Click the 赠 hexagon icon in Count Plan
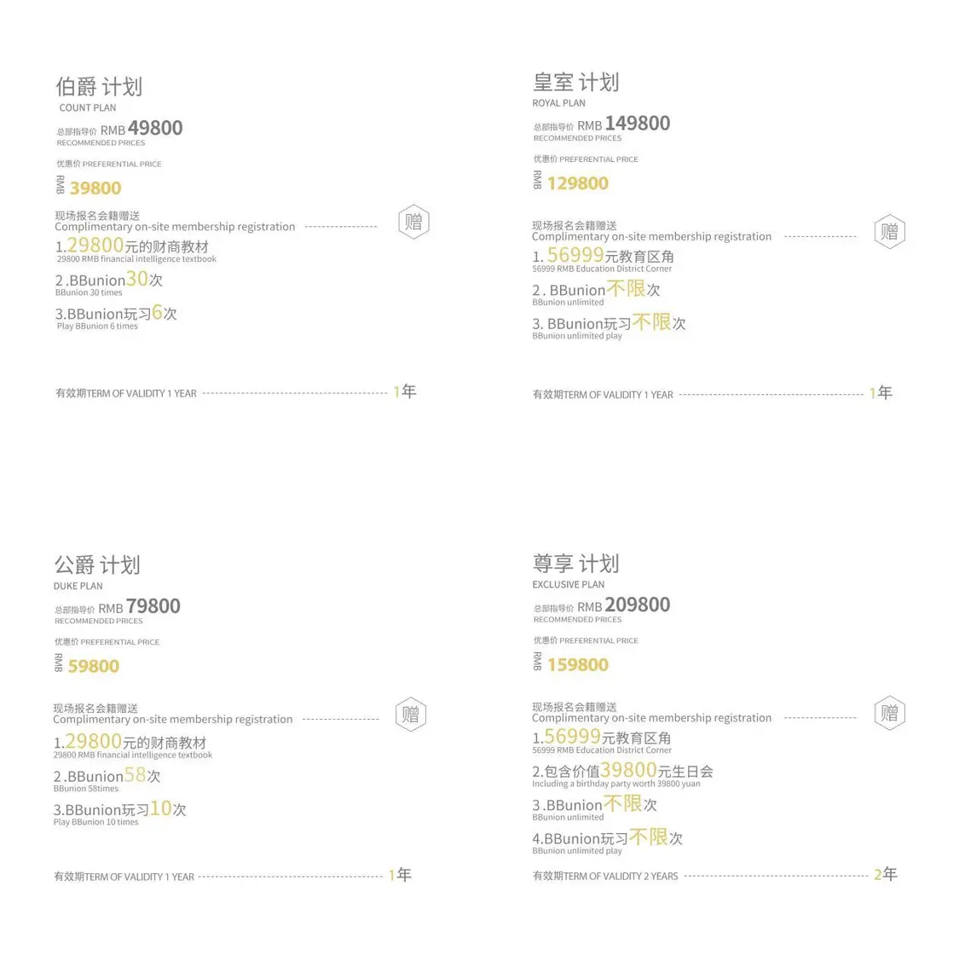The width and height of the screenshot is (959, 961). coord(413,222)
